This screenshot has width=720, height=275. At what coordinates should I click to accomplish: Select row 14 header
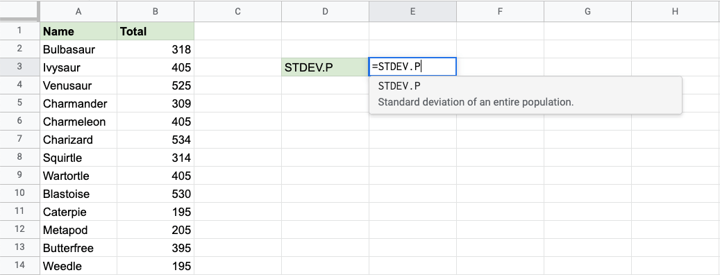coord(19,266)
